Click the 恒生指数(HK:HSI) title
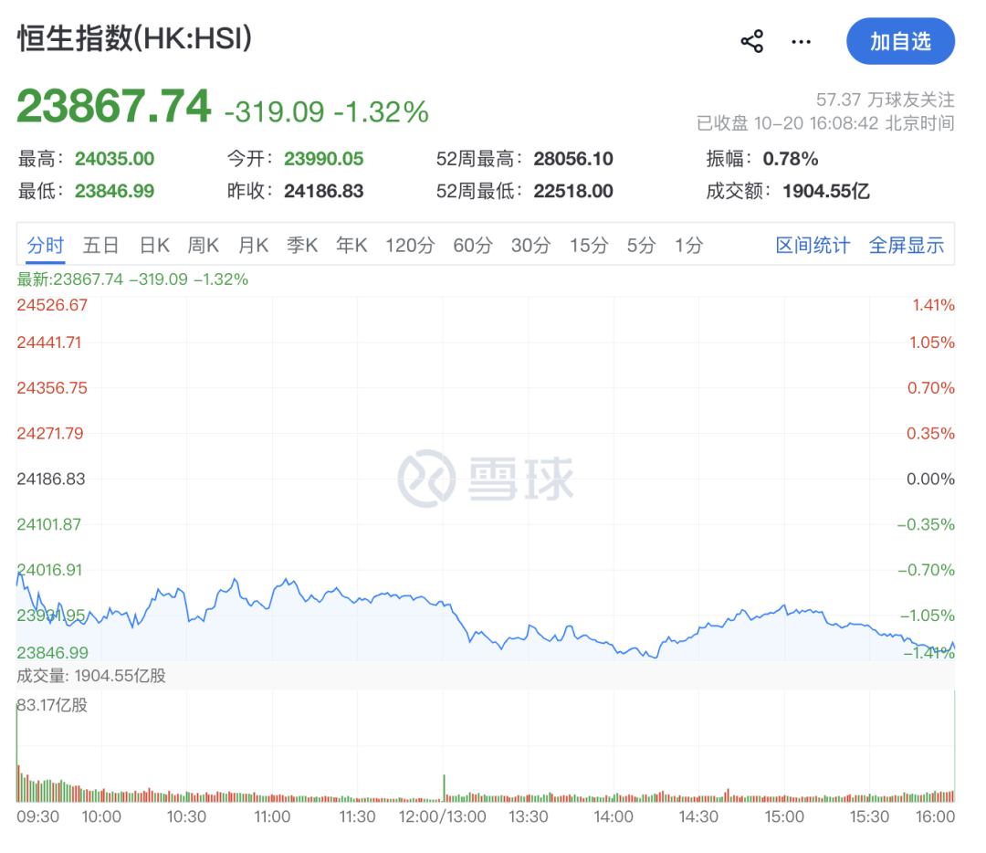 134,38
